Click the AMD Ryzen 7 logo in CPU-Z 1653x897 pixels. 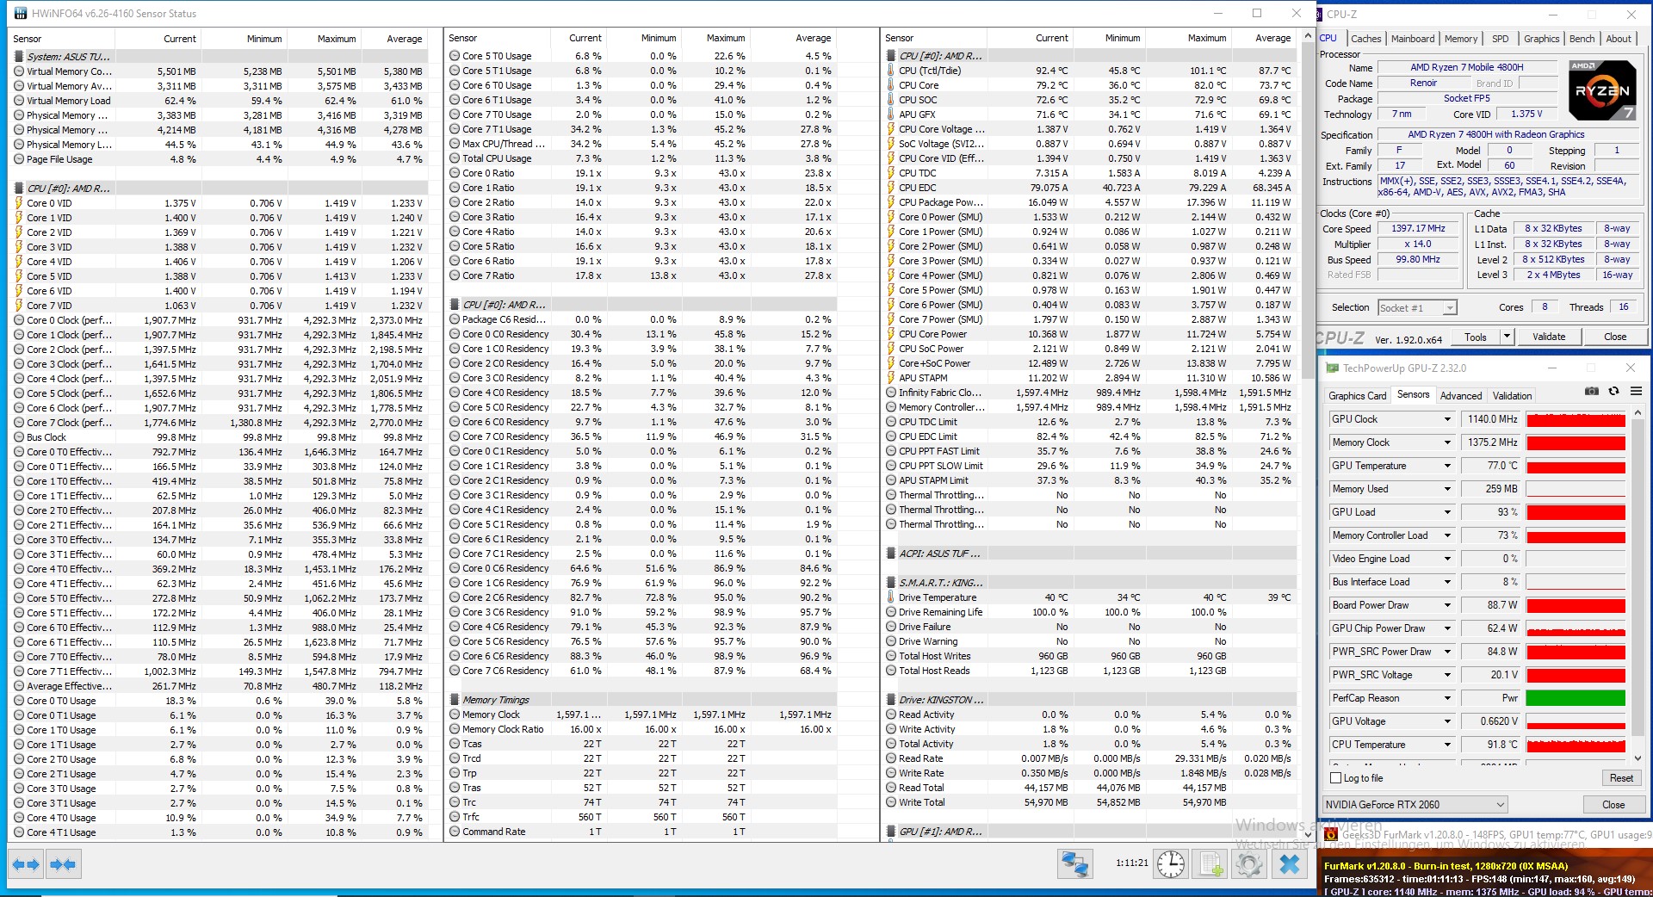pos(1602,90)
